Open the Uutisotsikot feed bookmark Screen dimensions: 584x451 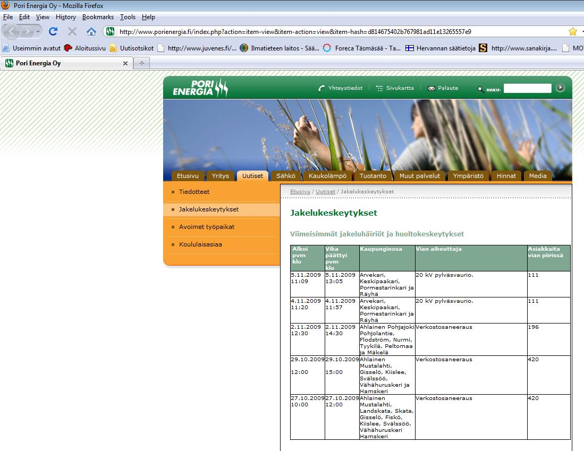(131, 48)
